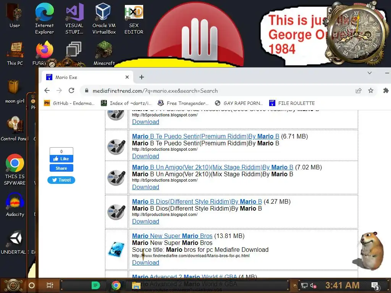Screen dimensions: 391x293
Task: Open Cortana circle on taskbar
Action: 32,285
